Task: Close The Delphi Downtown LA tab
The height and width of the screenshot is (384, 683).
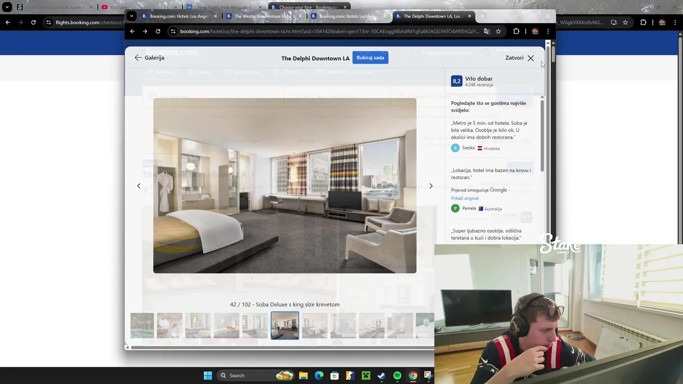Action: pyautogui.click(x=470, y=16)
